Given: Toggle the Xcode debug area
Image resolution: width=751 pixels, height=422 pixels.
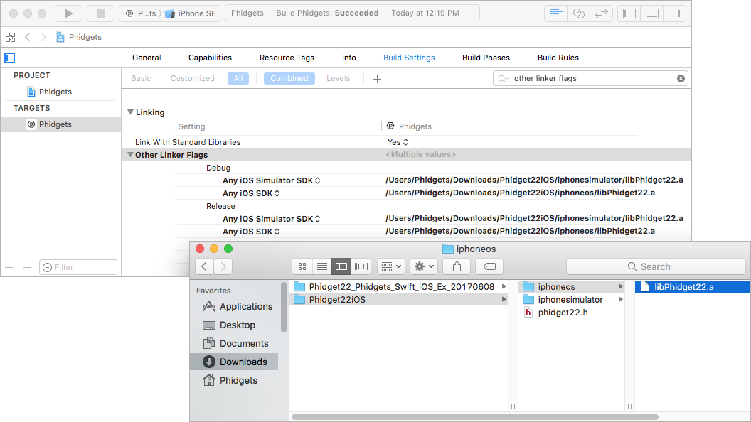Looking at the screenshot, I should (x=652, y=13).
